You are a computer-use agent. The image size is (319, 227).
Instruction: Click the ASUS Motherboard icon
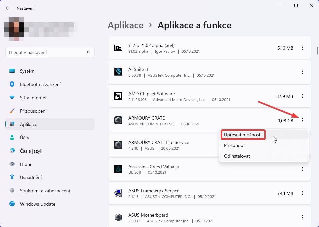point(118,217)
